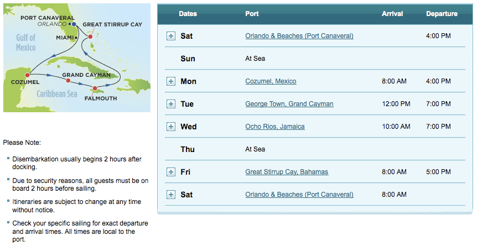Expand the Mon Cozumel row
The height and width of the screenshot is (246, 488).
pyautogui.click(x=171, y=81)
